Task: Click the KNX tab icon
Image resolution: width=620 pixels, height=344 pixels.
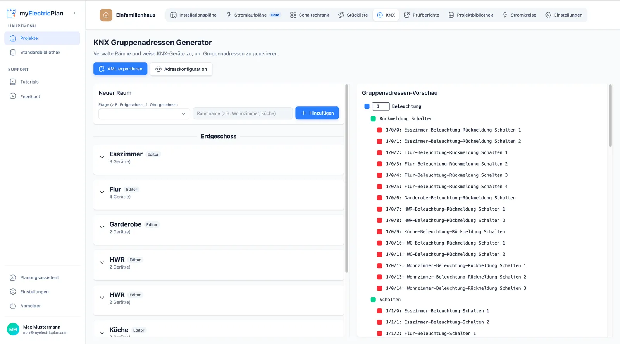Action: click(380, 15)
